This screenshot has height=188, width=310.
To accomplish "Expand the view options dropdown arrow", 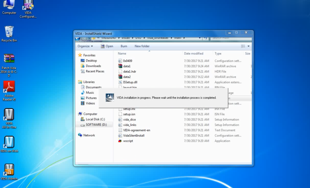I will point(249,46).
